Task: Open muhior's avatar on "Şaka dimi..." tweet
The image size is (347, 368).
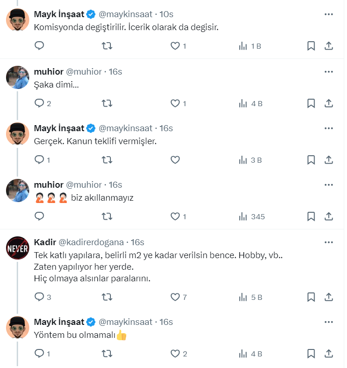Action: [18, 78]
